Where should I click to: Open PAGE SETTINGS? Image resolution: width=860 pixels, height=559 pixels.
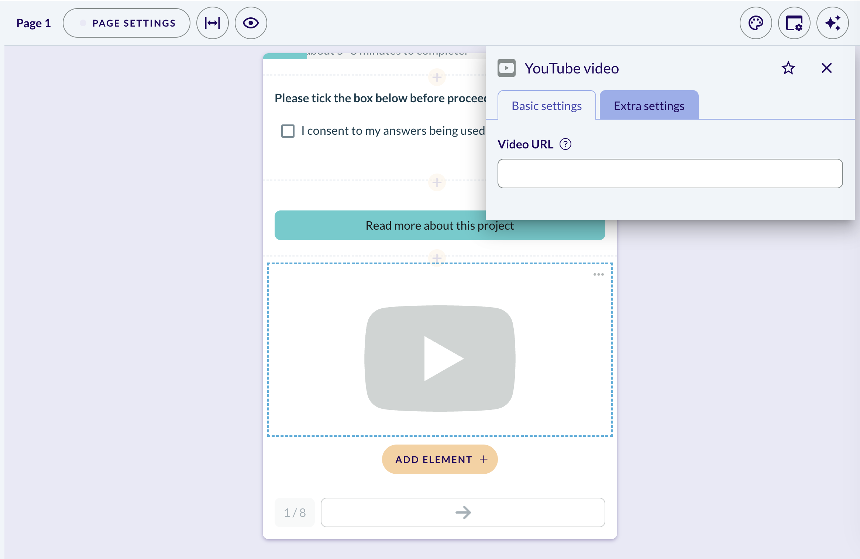pos(127,23)
